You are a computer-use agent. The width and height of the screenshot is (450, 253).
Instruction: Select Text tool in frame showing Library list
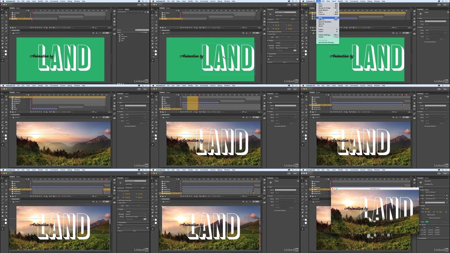coord(6,22)
